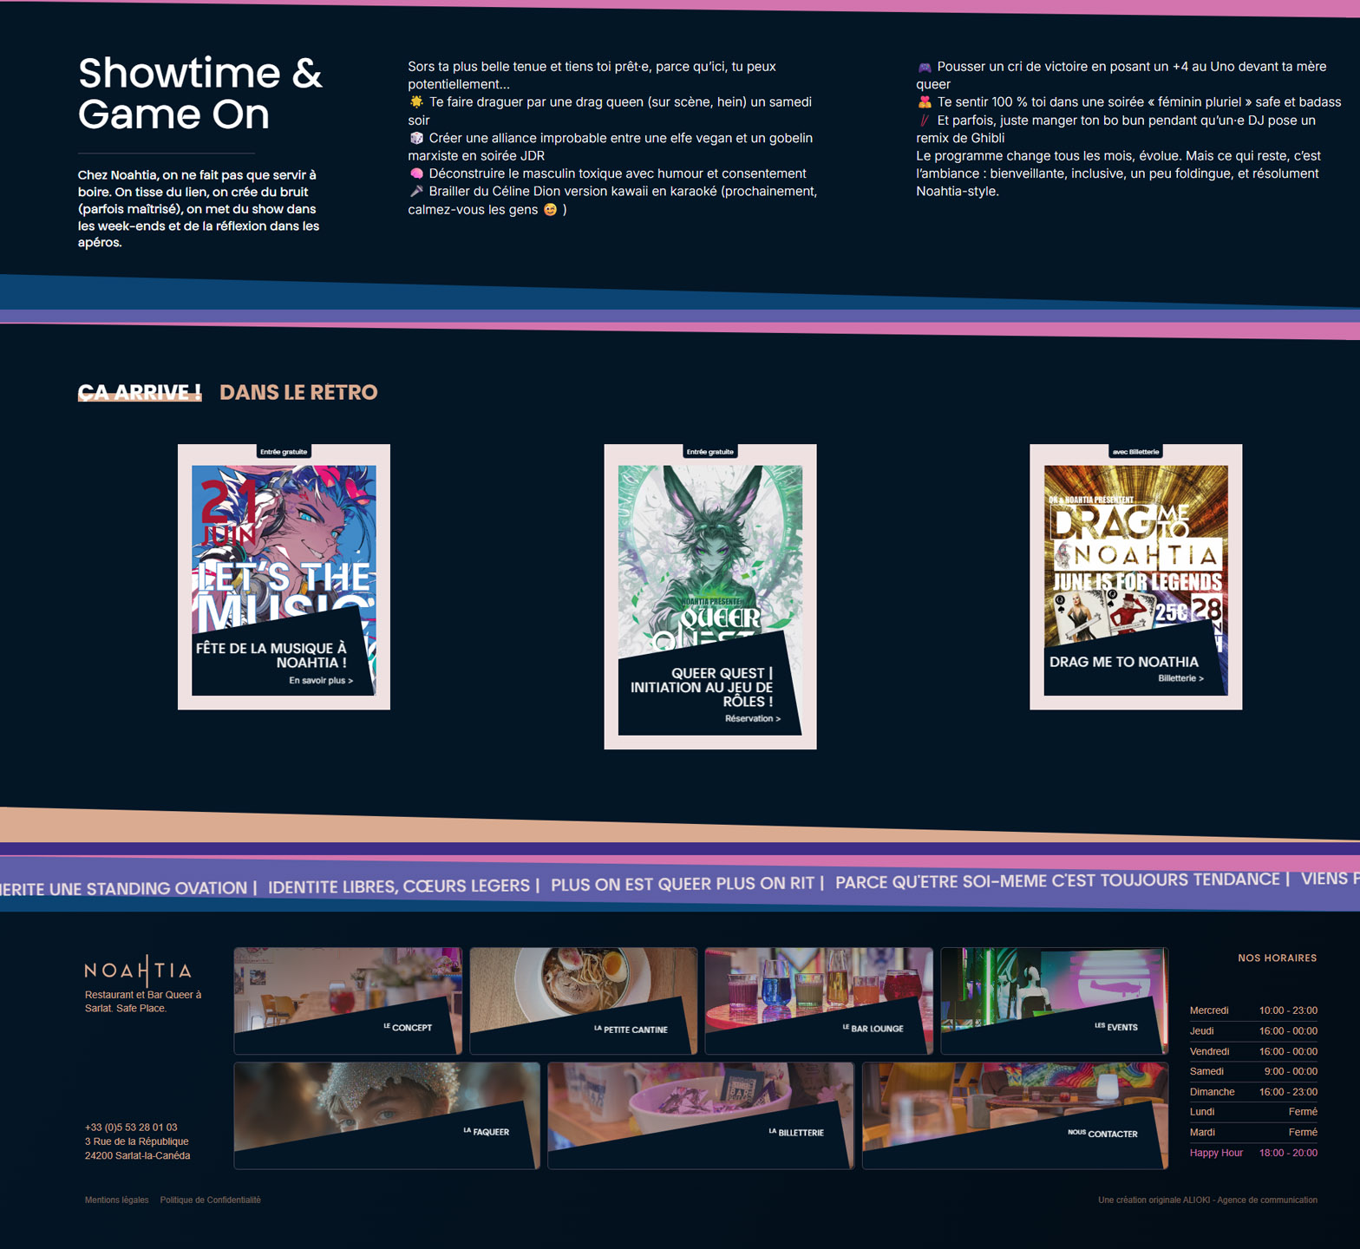Click the microphone emoji before Brailler
Image resolution: width=1360 pixels, height=1249 pixels.
coord(416,191)
